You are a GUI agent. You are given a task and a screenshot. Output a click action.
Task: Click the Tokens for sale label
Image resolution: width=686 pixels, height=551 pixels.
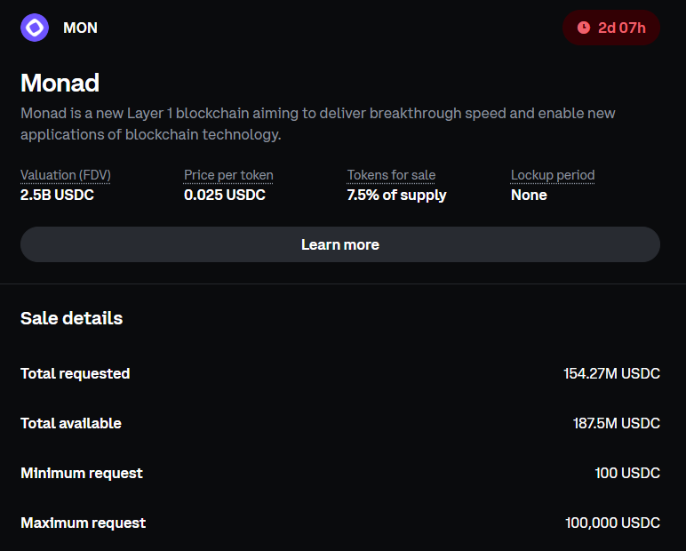(391, 175)
